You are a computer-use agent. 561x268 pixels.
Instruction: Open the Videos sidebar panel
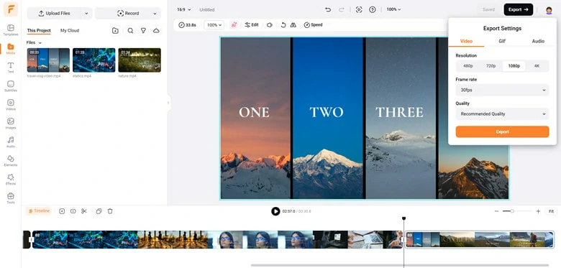(10, 104)
